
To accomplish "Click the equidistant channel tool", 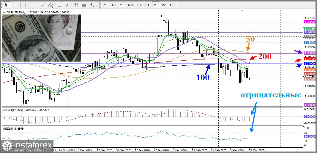I will [x=51, y=5].
